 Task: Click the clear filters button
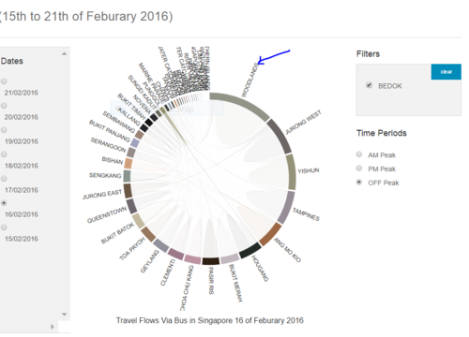tap(446, 72)
